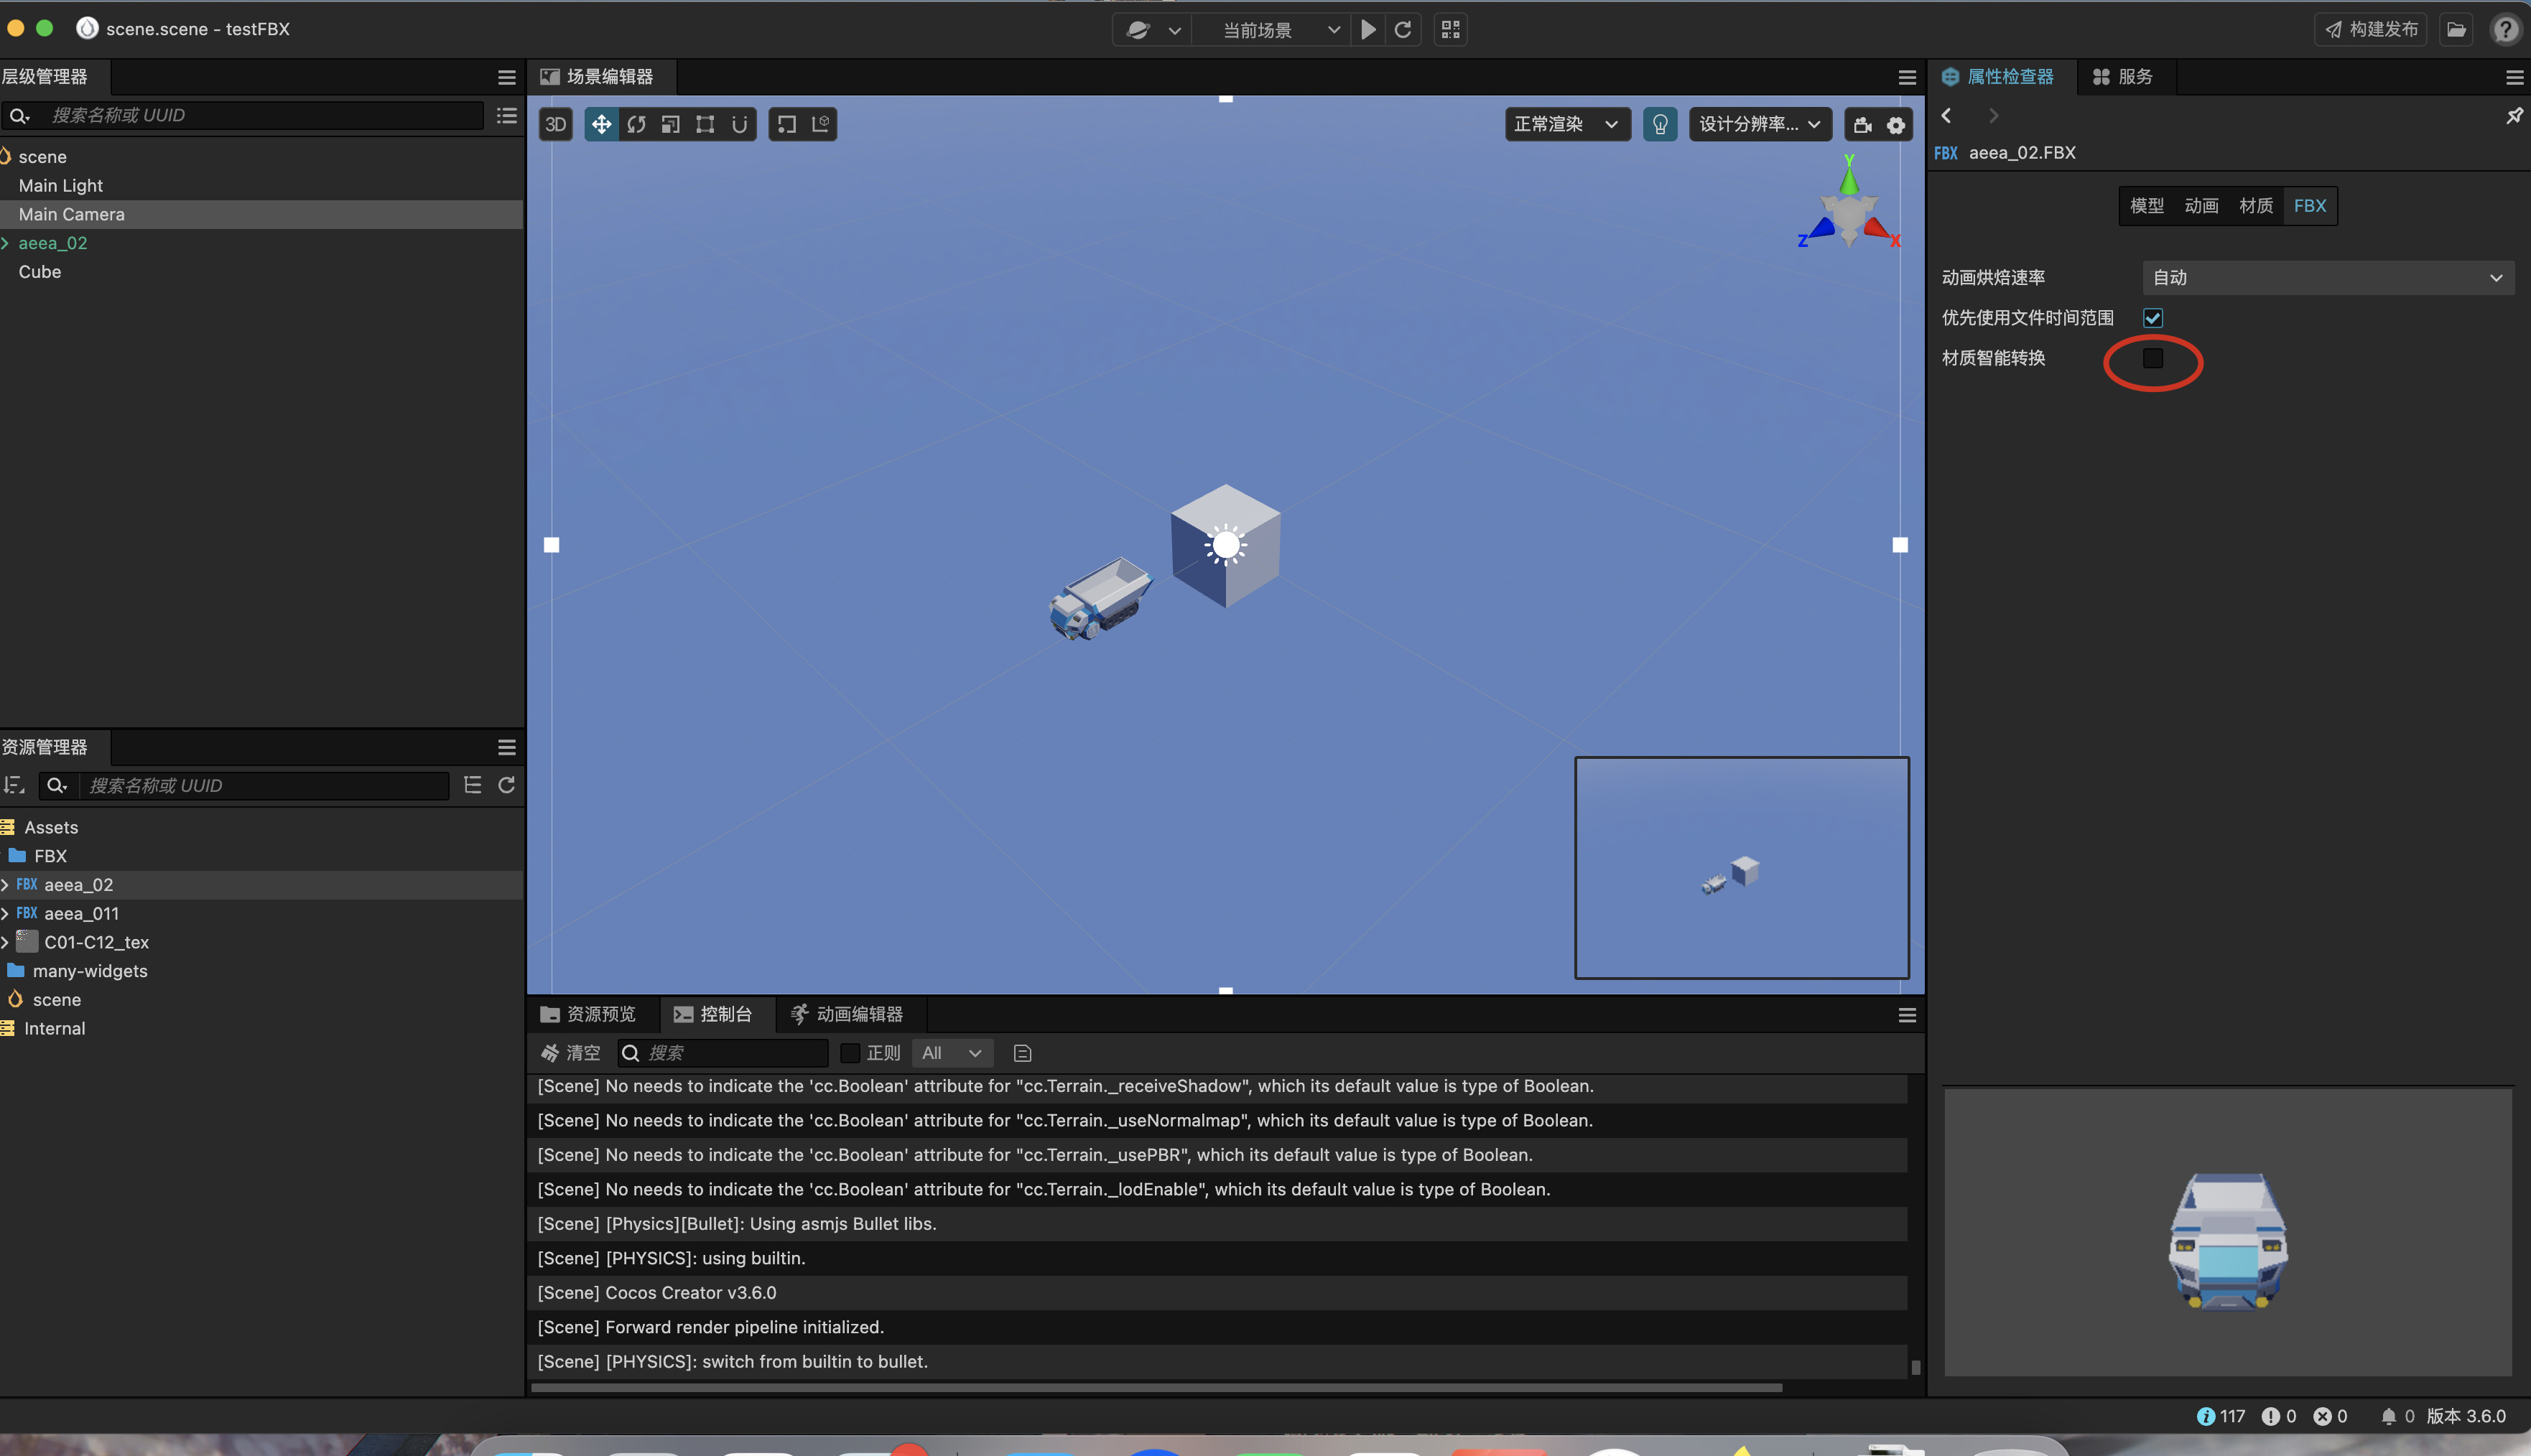2531x1456 pixels.
Task: Select the Scale transform tool
Action: [672, 124]
